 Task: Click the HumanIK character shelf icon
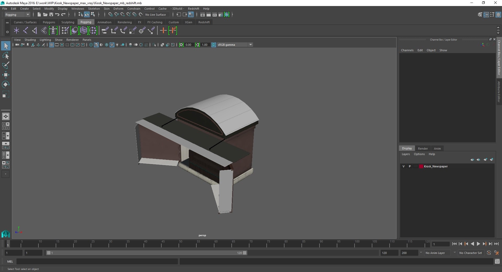tap(53, 31)
